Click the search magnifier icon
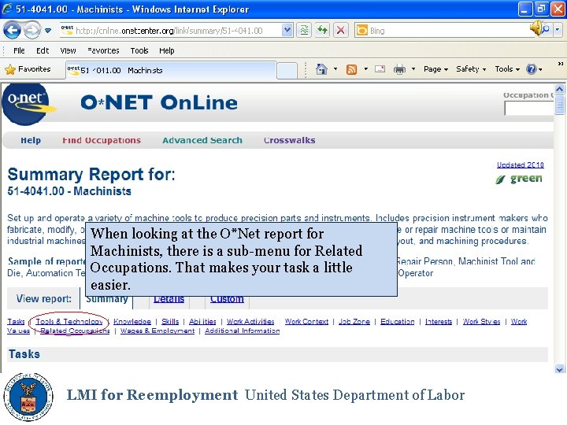Screen dimensions: 567x425 coord(545,30)
